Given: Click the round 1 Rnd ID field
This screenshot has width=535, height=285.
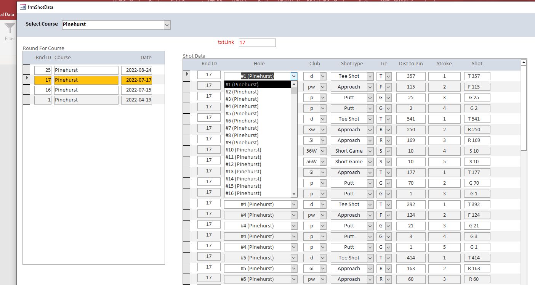Looking at the screenshot, I should (43, 100).
